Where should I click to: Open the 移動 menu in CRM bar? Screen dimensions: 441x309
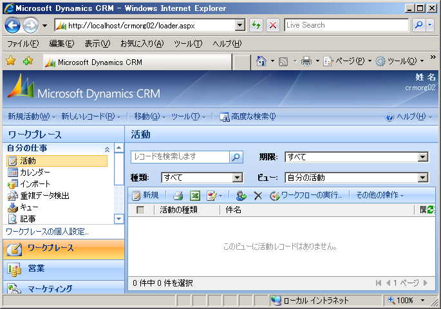pos(149,117)
